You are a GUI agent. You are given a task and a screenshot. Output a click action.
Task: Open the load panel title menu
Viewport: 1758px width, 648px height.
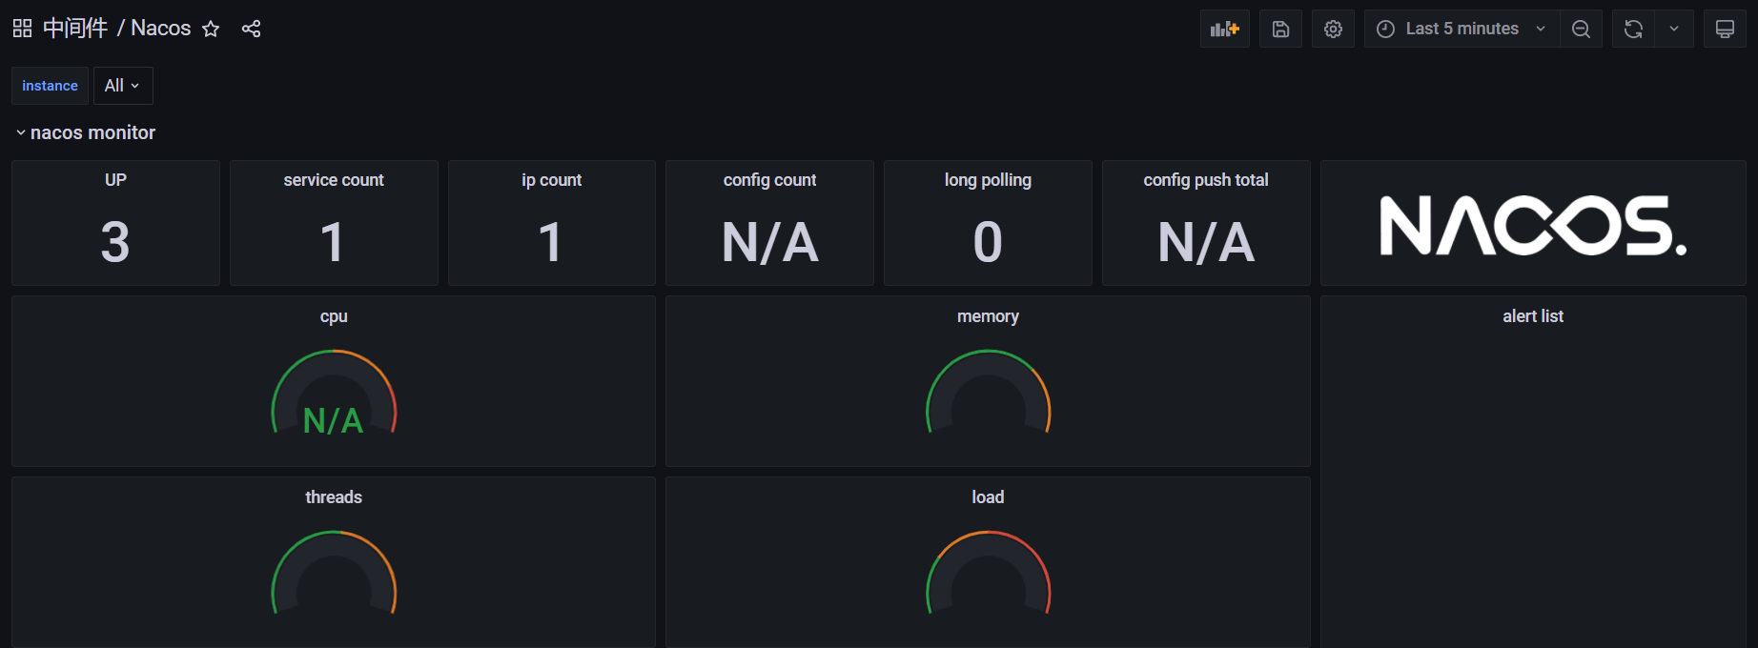tap(988, 497)
